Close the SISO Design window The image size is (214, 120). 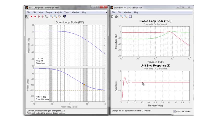(x=103, y=7)
